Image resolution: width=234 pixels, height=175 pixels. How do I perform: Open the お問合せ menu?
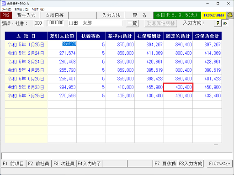21,10
